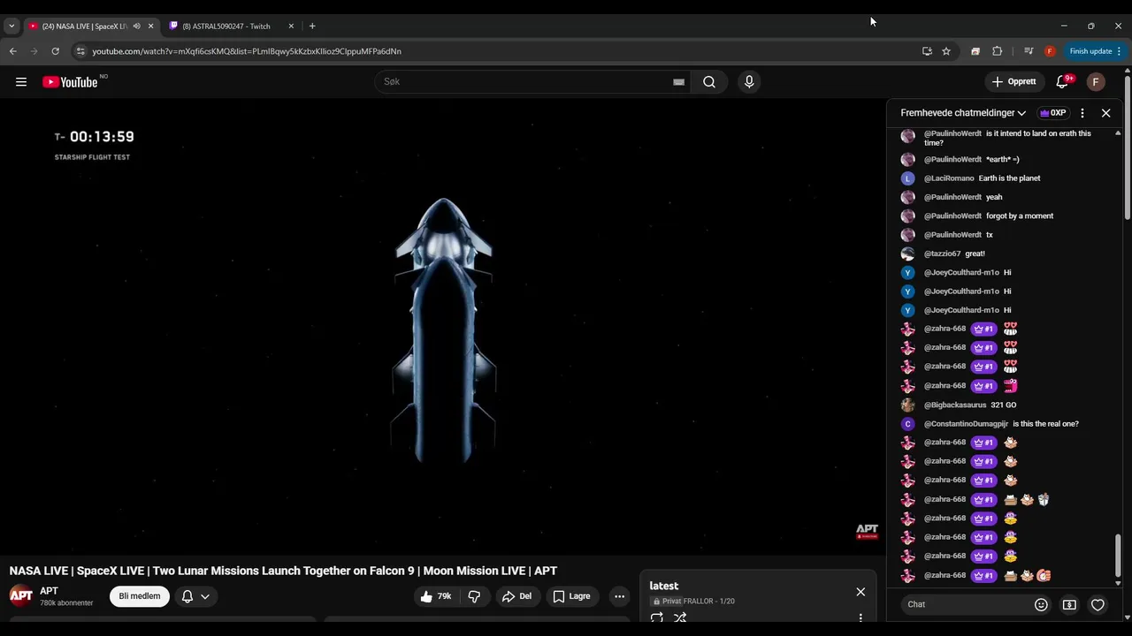Open APT channel avatar
1132x636 pixels.
tap(21, 596)
